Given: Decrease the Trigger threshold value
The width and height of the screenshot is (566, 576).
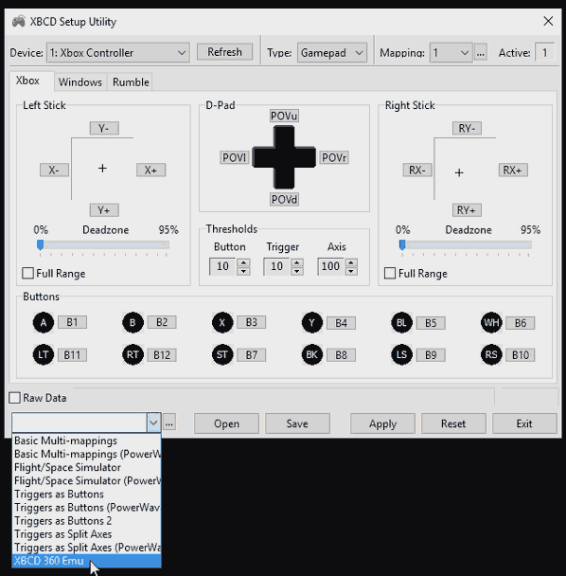Looking at the screenshot, I should (x=297, y=271).
